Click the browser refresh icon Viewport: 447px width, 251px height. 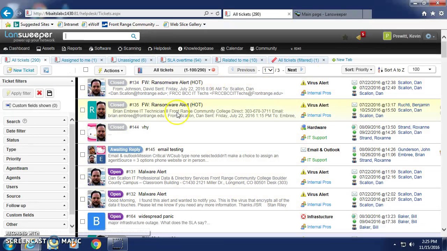pyautogui.click(x=217, y=13)
